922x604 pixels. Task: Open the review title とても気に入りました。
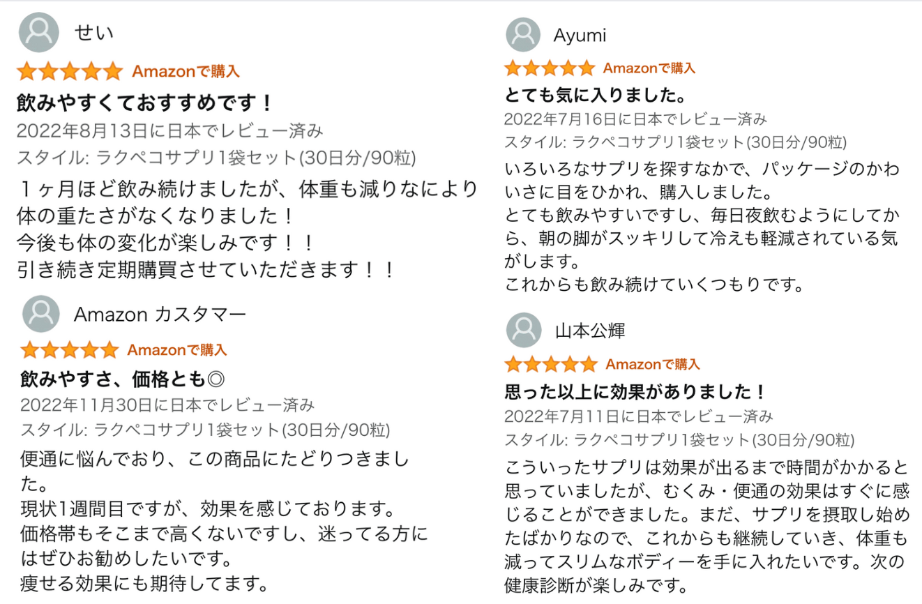[x=596, y=95]
